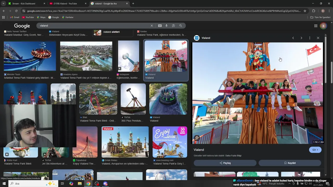Image resolution: width=333 pixels, height=187 pixels.
Task: Open Discord from the taskbar
Action: [105, 184]
